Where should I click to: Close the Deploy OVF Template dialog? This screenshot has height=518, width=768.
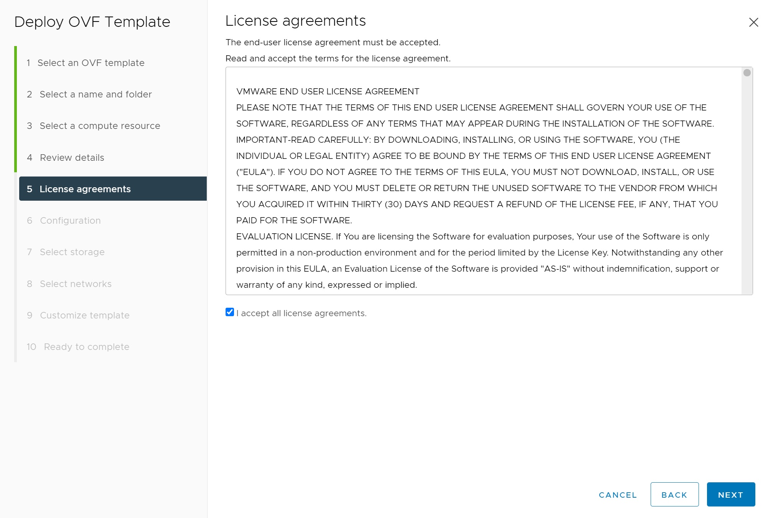pyautogui.click(x=753, y=22)
